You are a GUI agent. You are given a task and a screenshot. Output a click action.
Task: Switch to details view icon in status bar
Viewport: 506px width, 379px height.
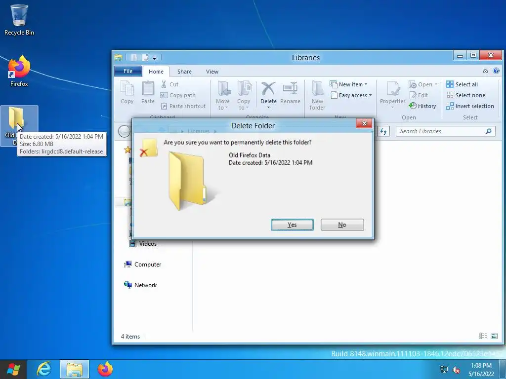pos(483,336)
